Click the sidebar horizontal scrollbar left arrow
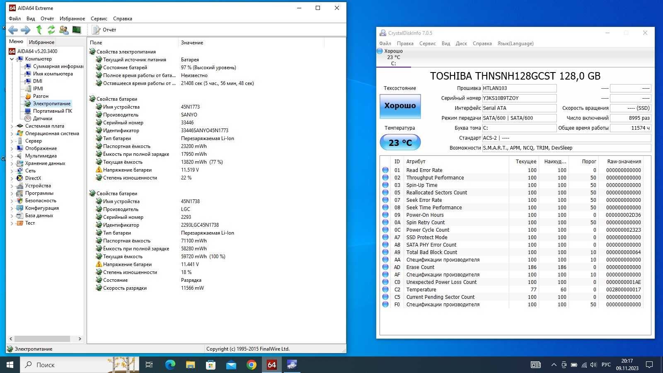 [11, 339]
